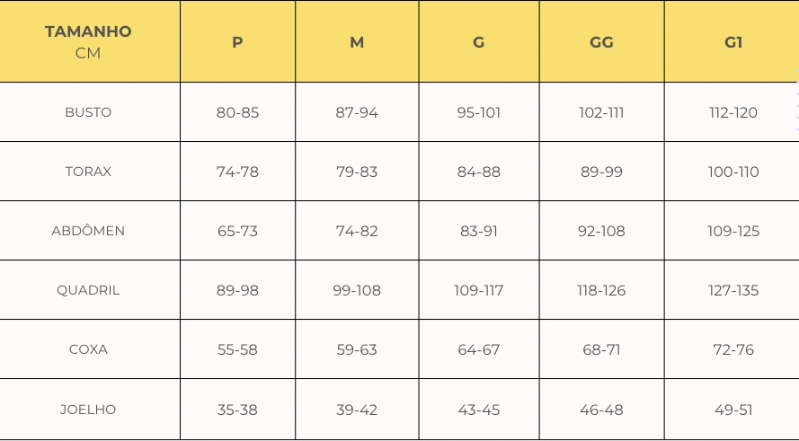Click the BUSTO row label
The image size is (799, 441).
pos(88,112)
